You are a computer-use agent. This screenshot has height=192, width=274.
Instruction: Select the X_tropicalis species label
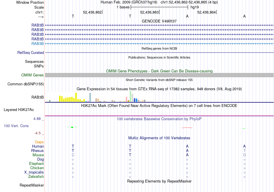(34, 172)
